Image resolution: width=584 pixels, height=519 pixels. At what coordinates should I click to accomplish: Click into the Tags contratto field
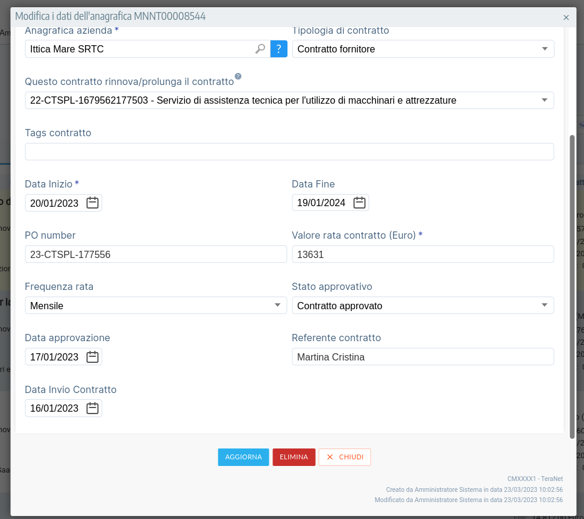coord(289,152)
